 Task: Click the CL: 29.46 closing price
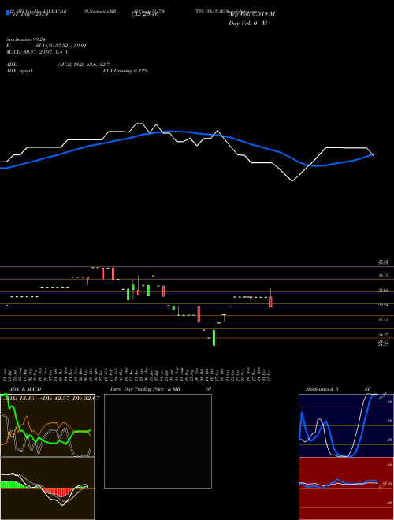[x=145, y=14]
